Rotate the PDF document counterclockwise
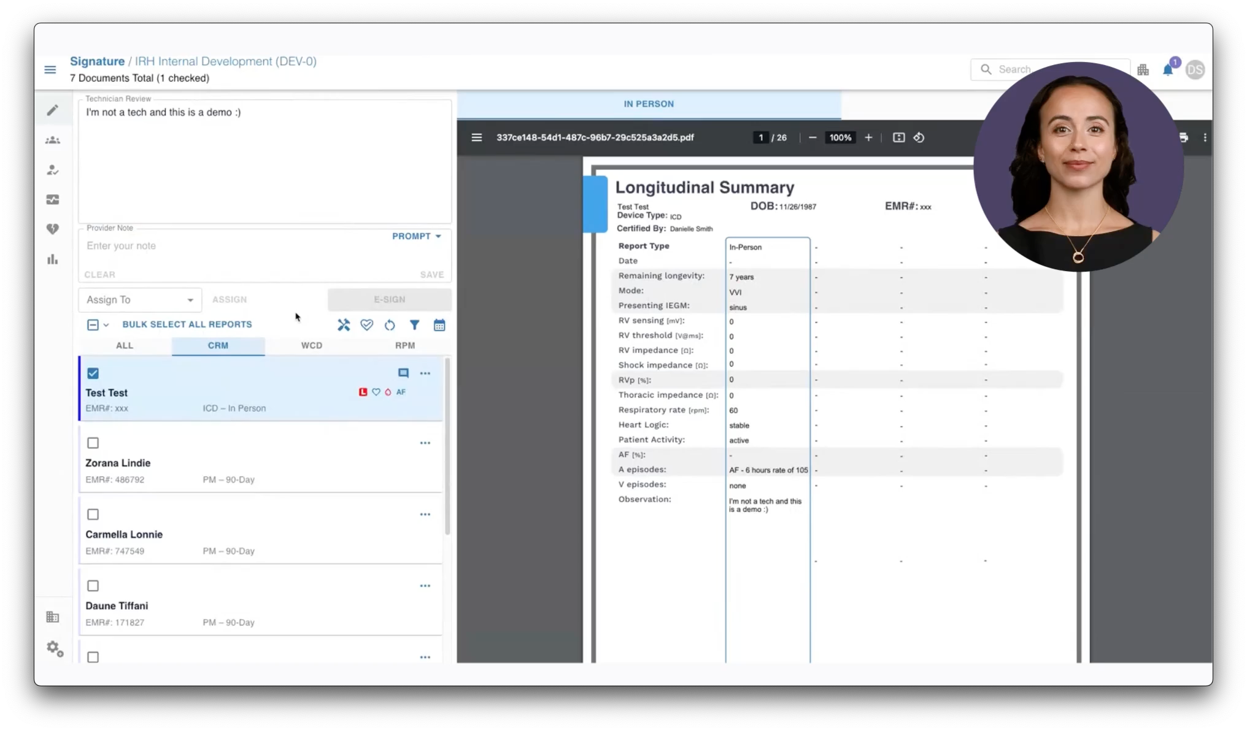Screen dimensions: 1247x731 pyautogui.click(x=919, y=137)
